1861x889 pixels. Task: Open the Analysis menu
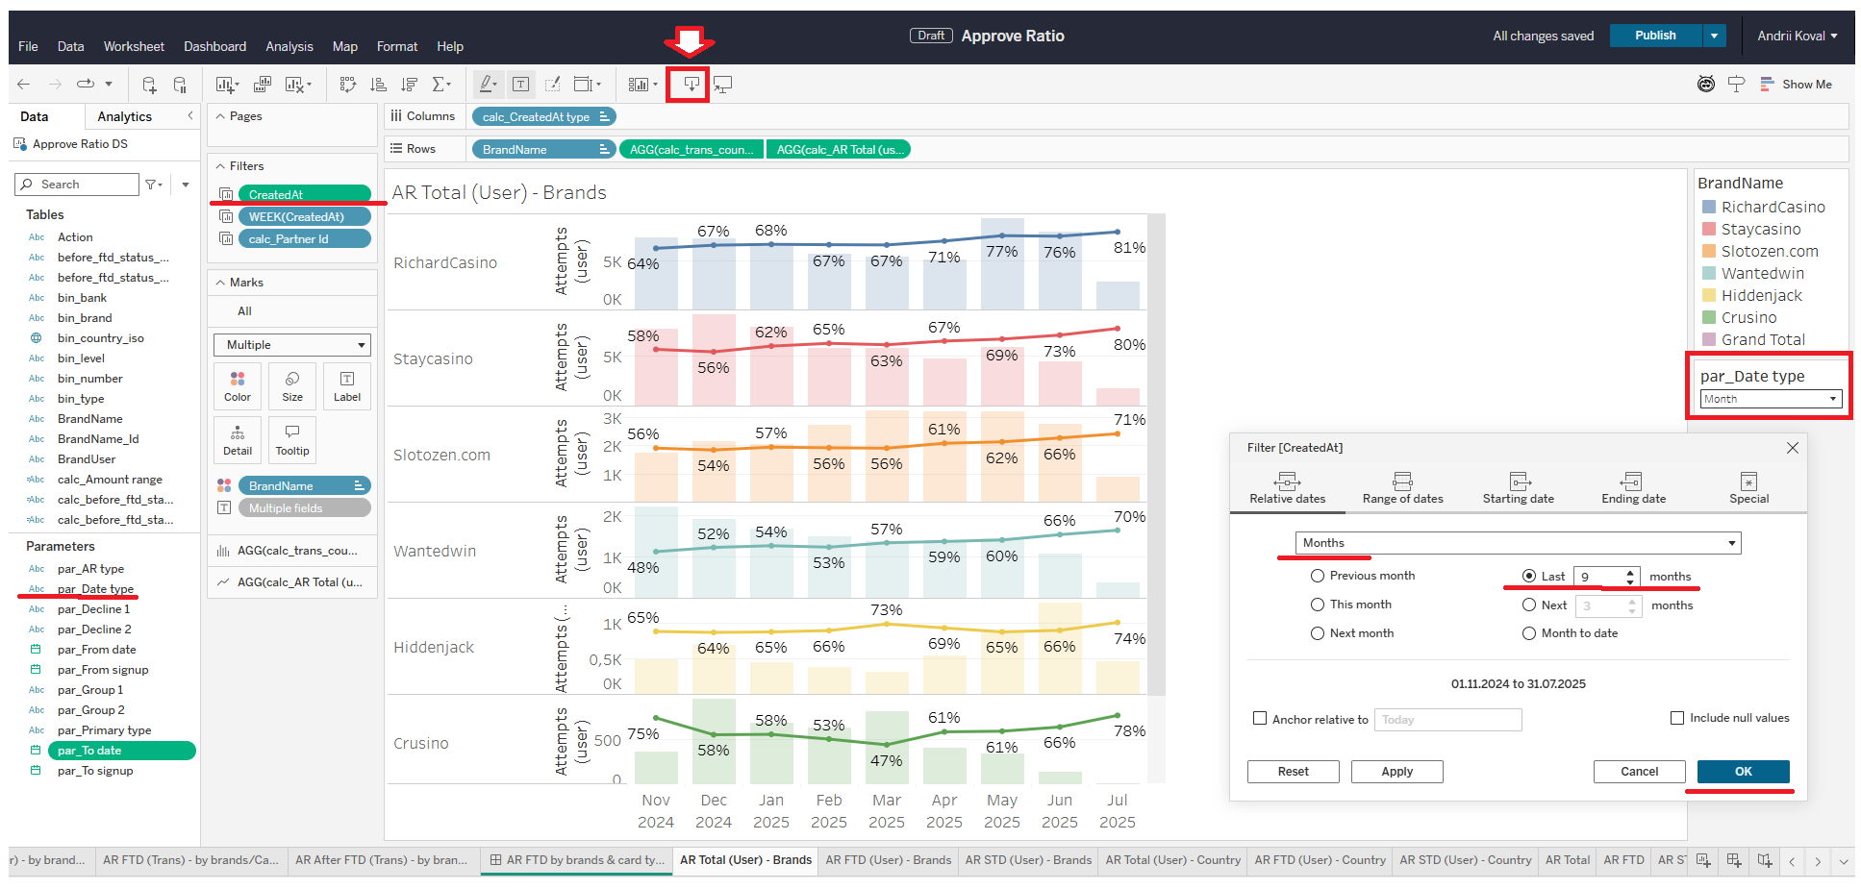coord(289,46)
